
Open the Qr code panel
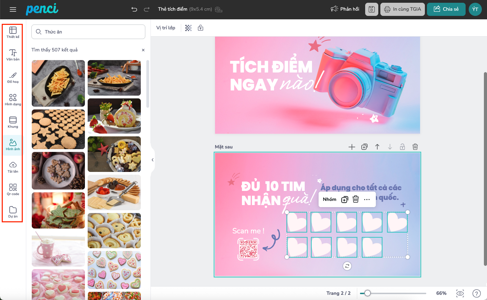pos(13,190)
